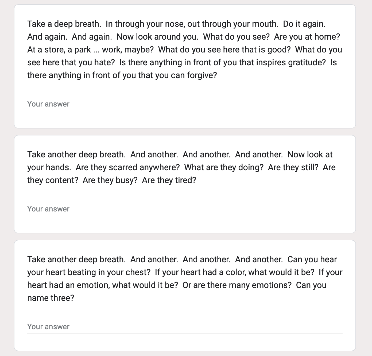
Task: Click the phrase "Or are there many emotions?"
Action: [237, 285]
